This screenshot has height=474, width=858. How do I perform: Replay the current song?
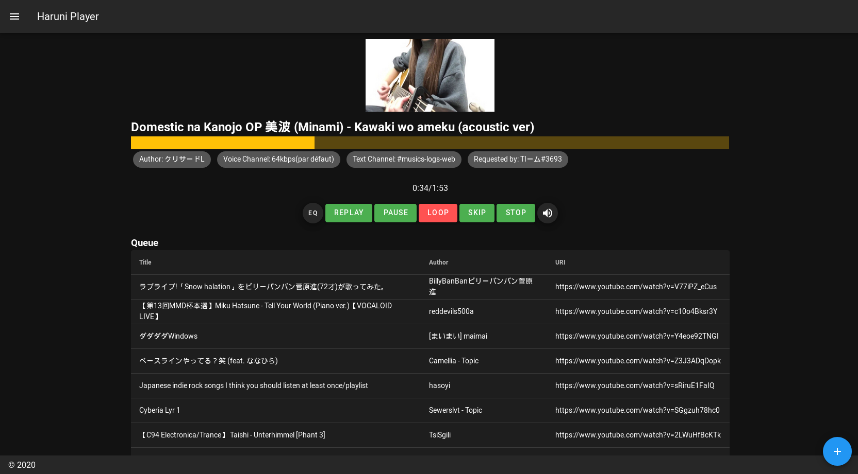(x=349, y=213)
